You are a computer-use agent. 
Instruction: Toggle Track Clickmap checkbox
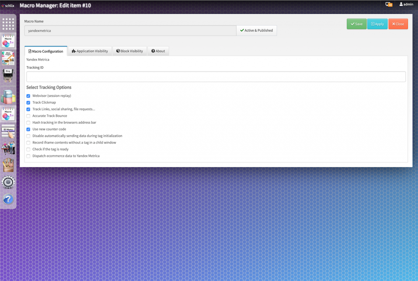tap(28, 102)
